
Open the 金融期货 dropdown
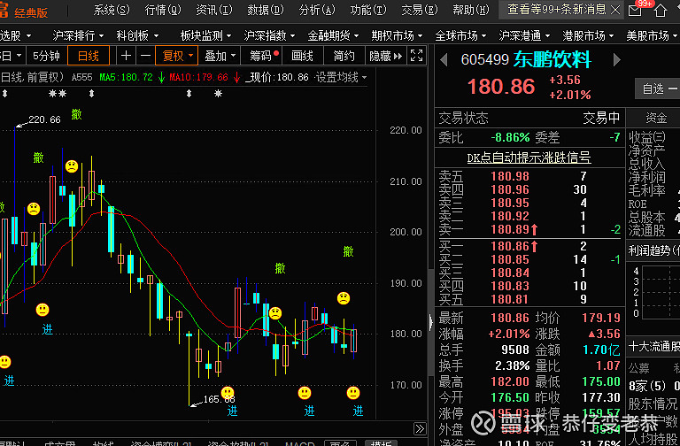point(334,35)
